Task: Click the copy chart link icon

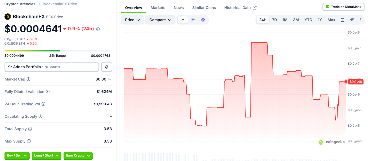Action: [x=352, y=20]
